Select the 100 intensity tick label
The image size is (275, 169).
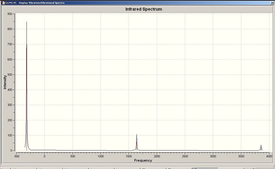pyautogui.click(x=10, y=135)
